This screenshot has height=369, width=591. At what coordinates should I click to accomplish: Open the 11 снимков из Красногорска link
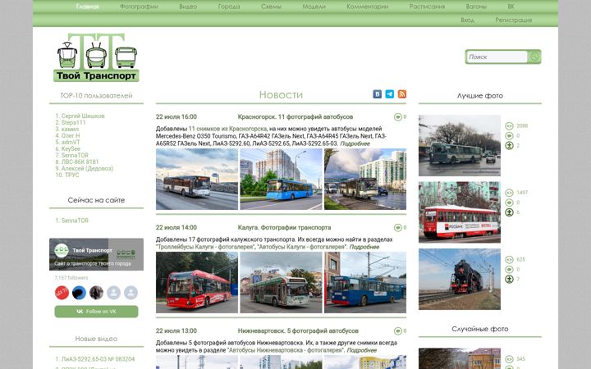[x=227, y=129]
